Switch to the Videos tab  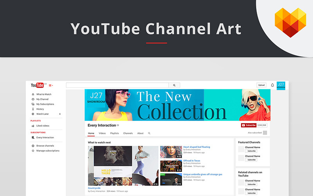[x=102, y=133]
